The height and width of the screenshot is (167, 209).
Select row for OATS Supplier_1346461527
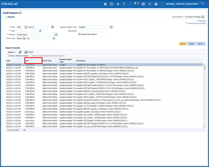tap(104, 94)
